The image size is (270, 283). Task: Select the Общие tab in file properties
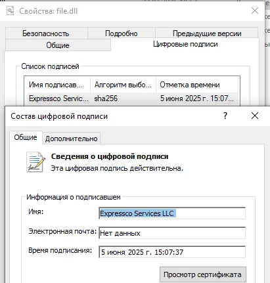tap(58, 45)
